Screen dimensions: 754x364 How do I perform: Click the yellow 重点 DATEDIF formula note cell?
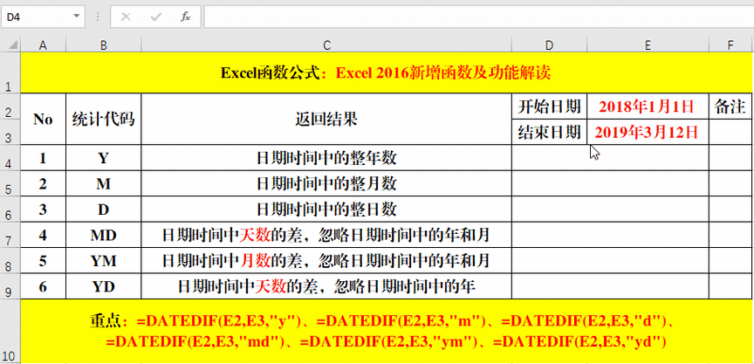pyautogui.click(x=386, y=332)
